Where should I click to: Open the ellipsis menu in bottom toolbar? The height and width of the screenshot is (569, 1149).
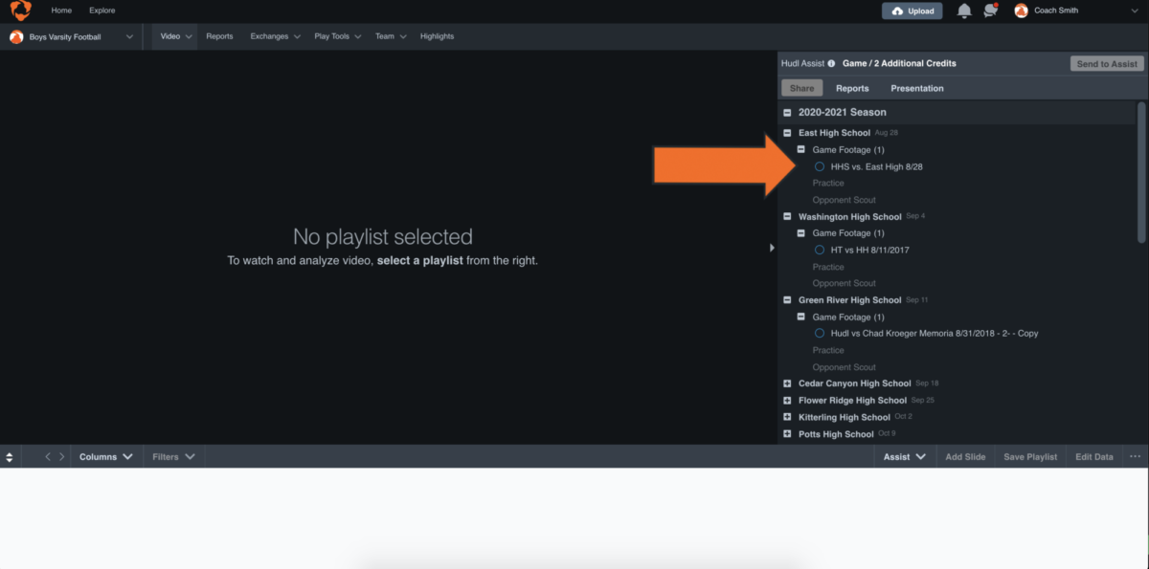click(x=1134, y=456)
